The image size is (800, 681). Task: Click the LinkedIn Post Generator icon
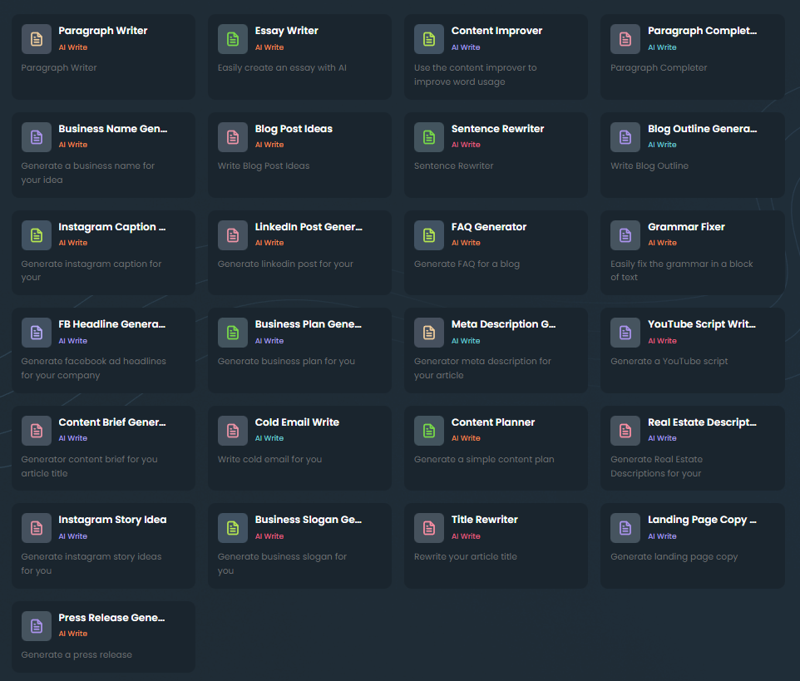pos(233,235)
